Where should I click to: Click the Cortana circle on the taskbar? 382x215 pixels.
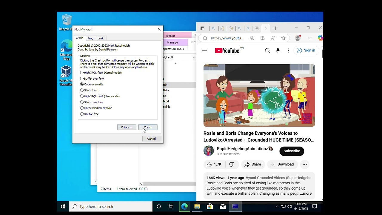159,206
